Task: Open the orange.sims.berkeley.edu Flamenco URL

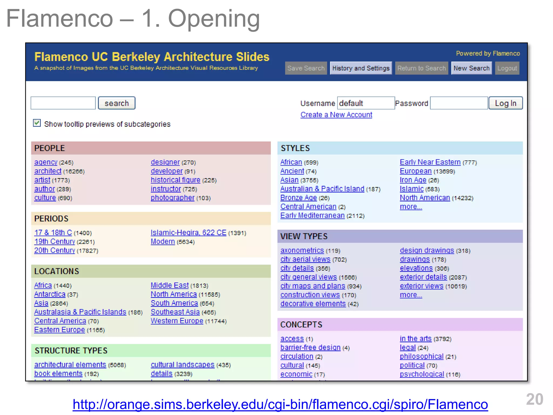Action: click(280, 404)
